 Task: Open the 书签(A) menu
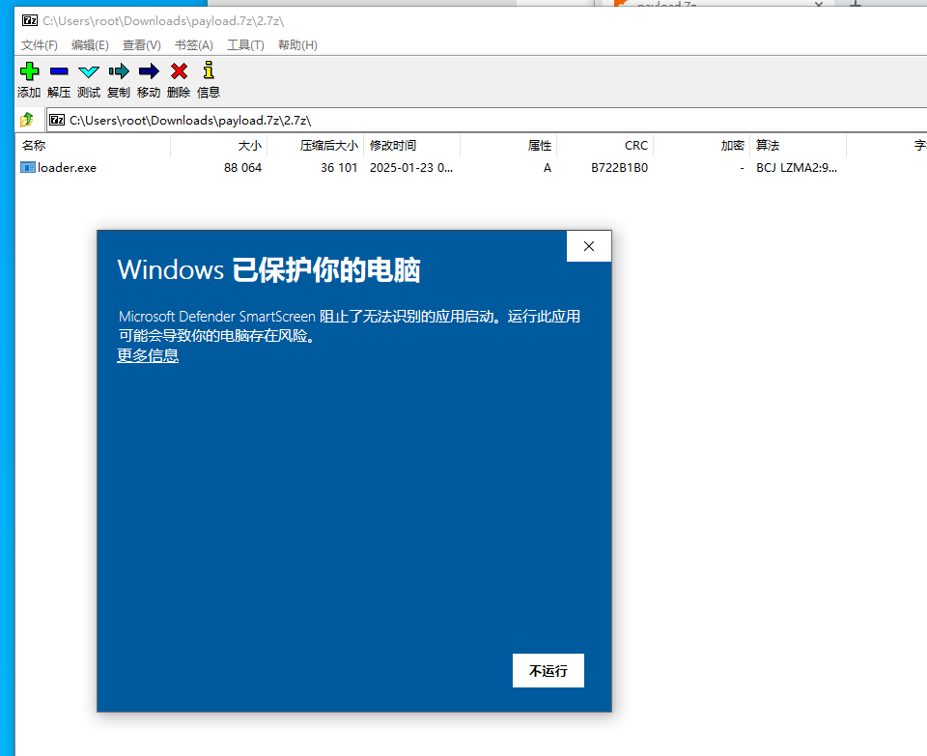click(x=193, y=45)
